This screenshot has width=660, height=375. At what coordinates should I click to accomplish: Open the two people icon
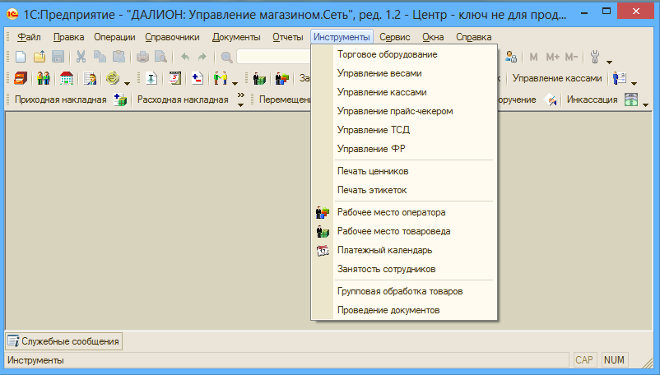[x=44, y=78]
